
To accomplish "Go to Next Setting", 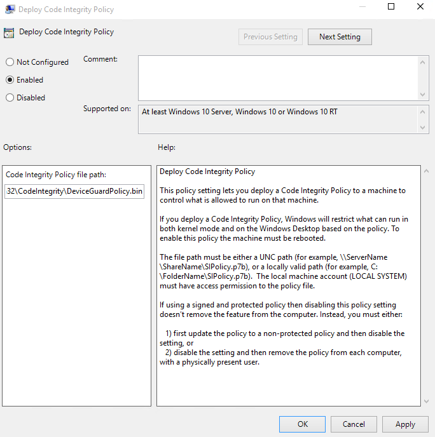I will point(340,37).
